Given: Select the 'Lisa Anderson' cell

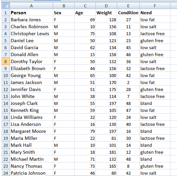Looking at the screenshot, I should [31, 124].
